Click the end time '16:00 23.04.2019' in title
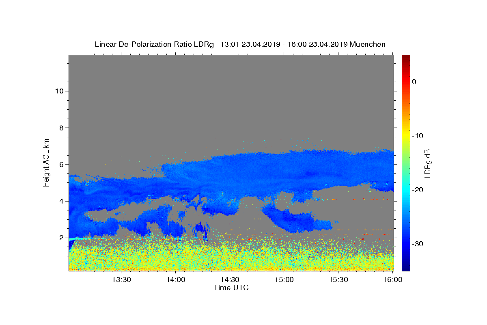The width and height of the screenshot is (487, 325). tap(317, 44)
